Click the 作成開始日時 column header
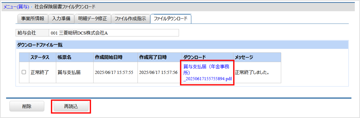 (x=115, y=57)
